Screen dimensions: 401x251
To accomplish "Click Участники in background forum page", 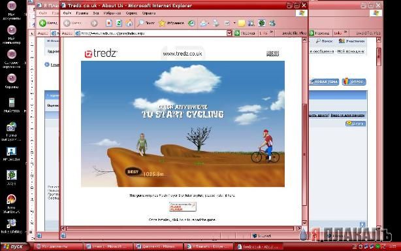I will coord(352,41).
